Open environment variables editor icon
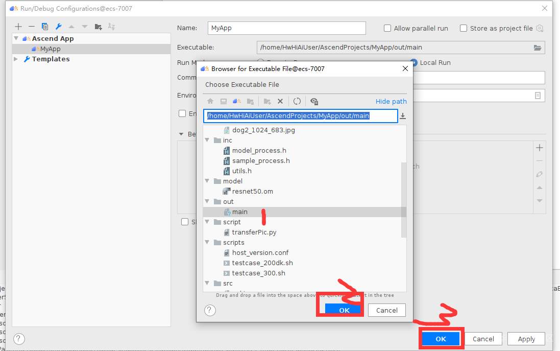 click(538, 96)
